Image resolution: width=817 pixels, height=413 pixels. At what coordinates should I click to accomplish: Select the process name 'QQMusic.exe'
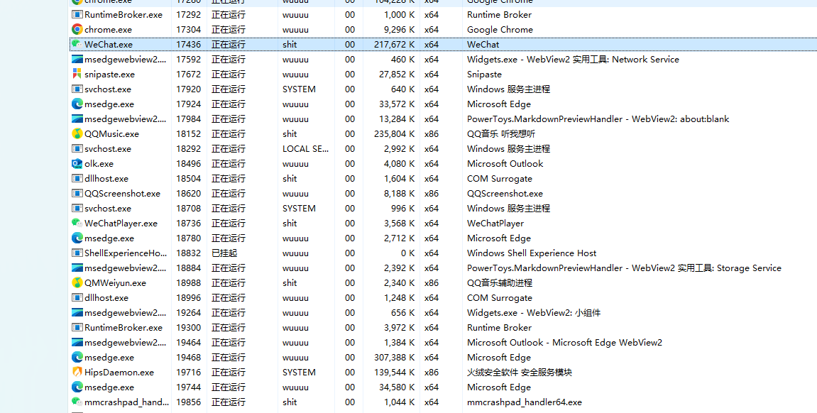coord(111,134)
